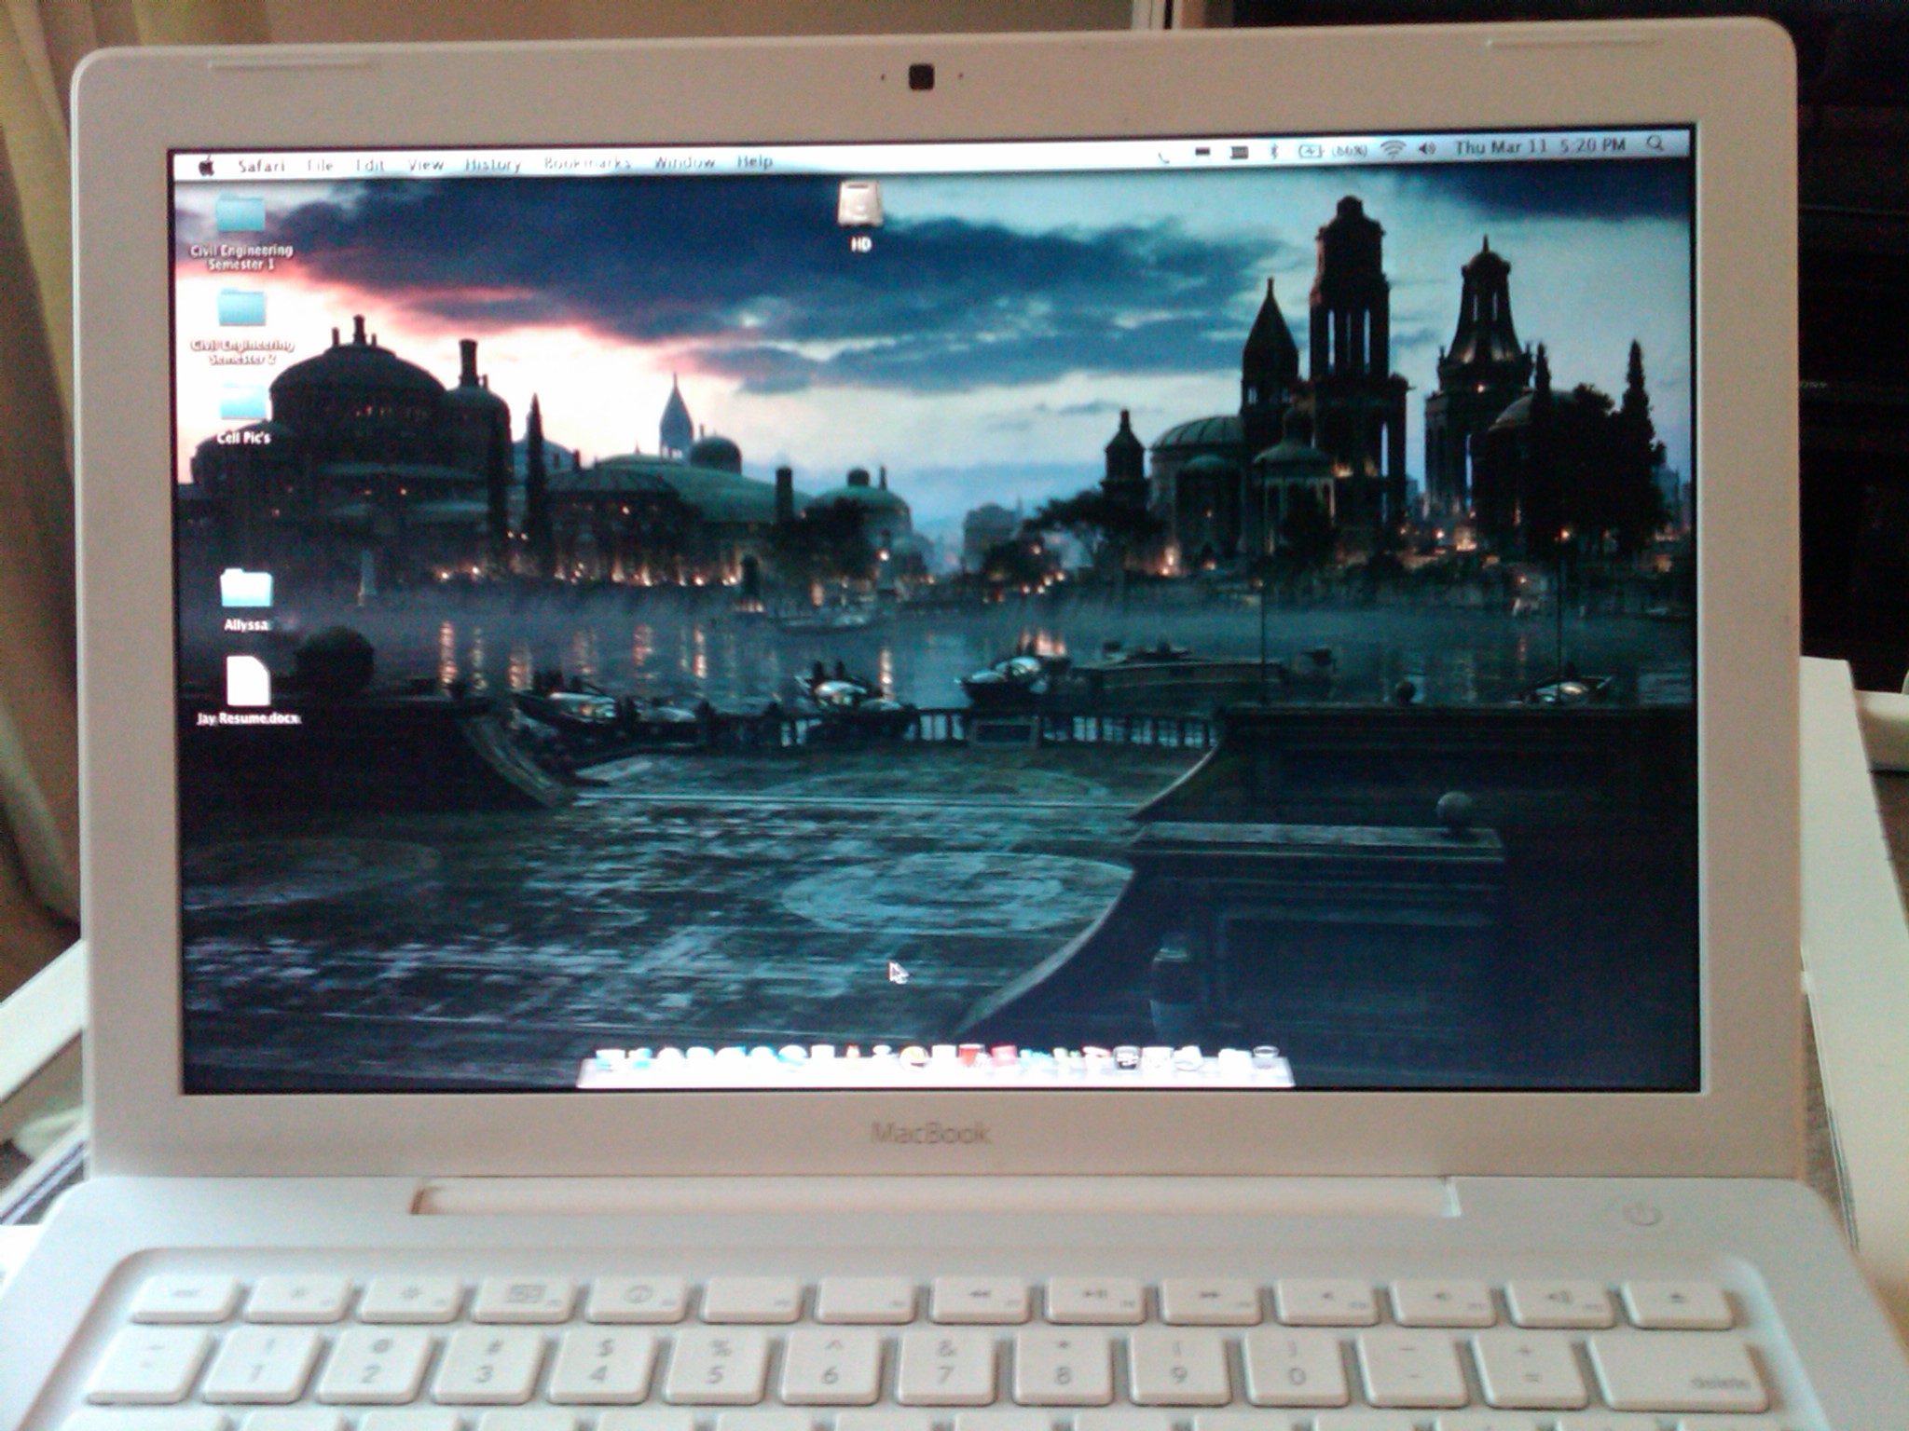
Task: Open the View menu
Action: (x=425, y=165)
